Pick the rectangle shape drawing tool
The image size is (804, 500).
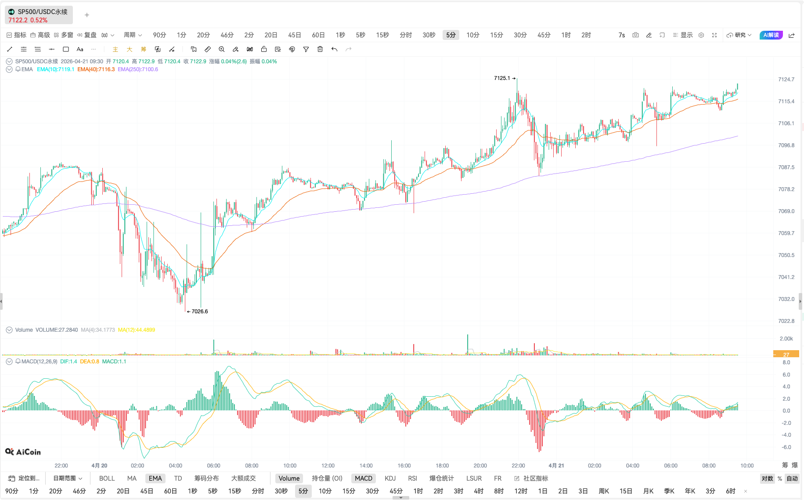coord(66,49)
